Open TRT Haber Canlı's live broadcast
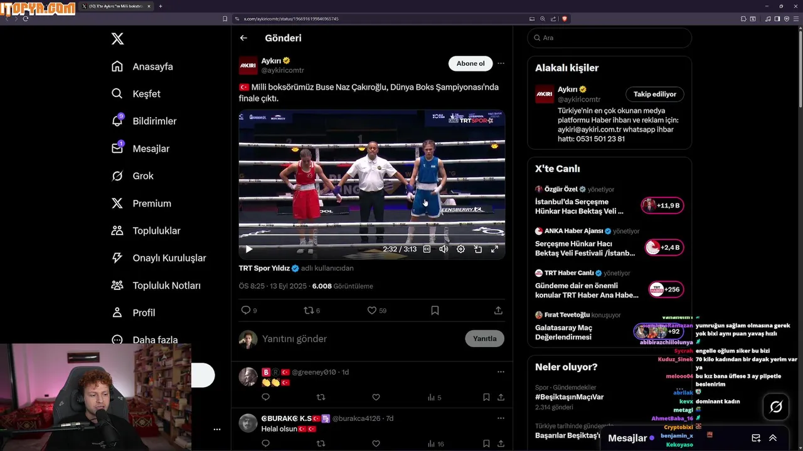Screen dimensions: 803x451 (x=609, y=284)
